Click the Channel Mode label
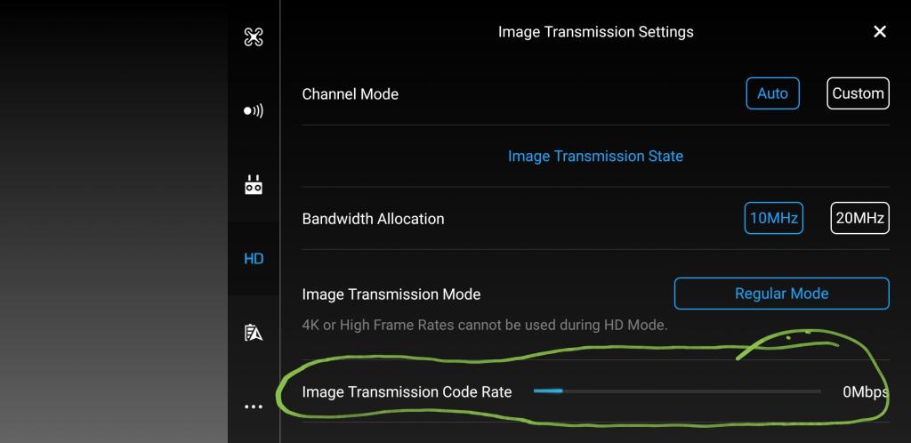 [350, 93]
